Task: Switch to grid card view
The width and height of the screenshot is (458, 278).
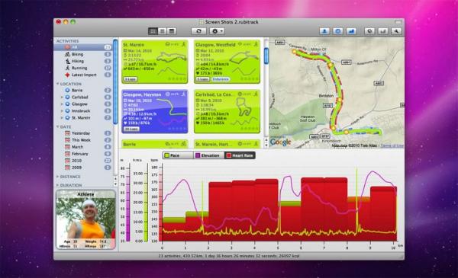Action: click(153, 31)
